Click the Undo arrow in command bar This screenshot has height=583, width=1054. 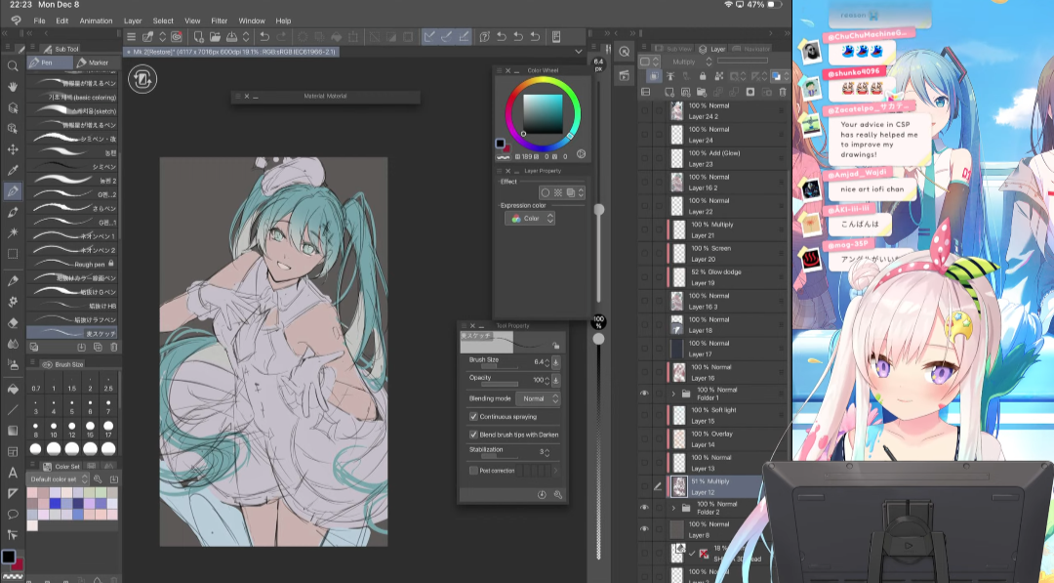click(x=264, y=37)
